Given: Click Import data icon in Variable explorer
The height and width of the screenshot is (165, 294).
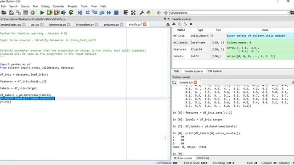Looking at the screenshot, I should coord(174,24).
